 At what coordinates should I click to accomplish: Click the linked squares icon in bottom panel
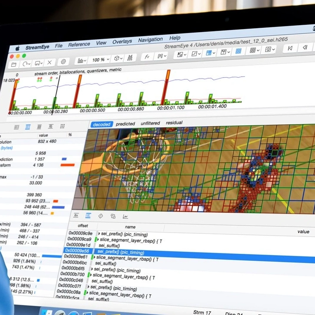(x=113, y=217)
